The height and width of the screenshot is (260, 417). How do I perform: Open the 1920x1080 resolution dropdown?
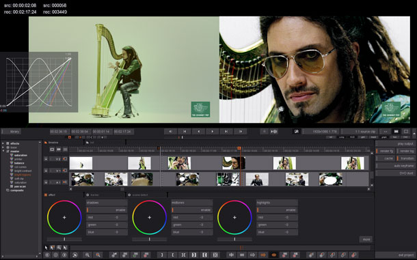pyautogui.click(x=321, y=132)
